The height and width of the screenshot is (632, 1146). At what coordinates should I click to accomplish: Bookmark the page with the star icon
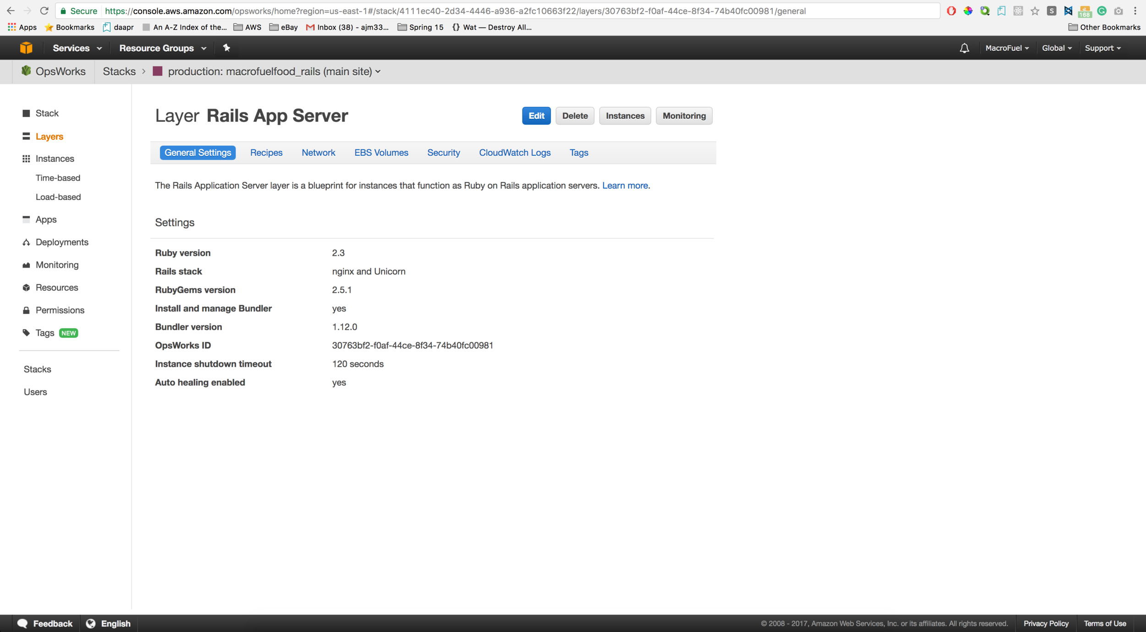pos(1035,11)
